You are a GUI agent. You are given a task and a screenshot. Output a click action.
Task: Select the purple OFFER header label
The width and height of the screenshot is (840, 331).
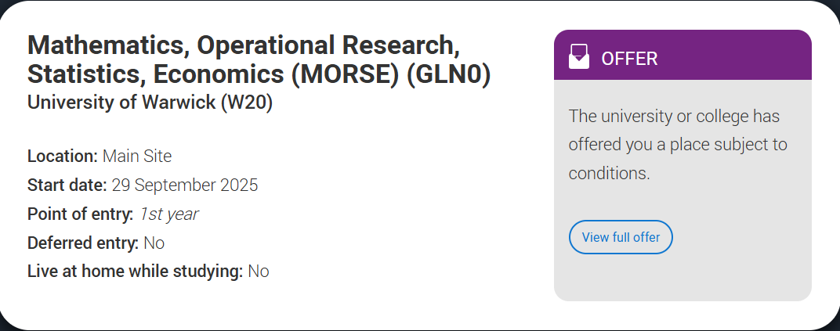click(x=629, y=58)
